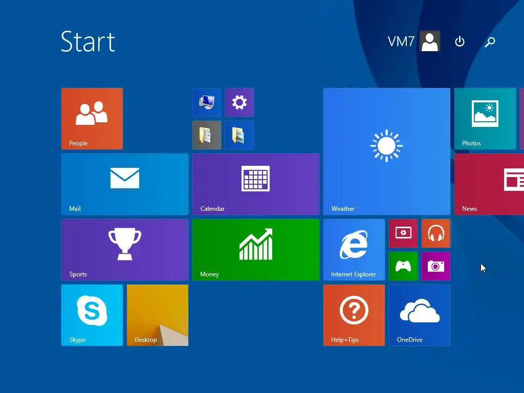524x393 pixels.
Task: Open the small Music headphones tile
Action: coord(436,233)
